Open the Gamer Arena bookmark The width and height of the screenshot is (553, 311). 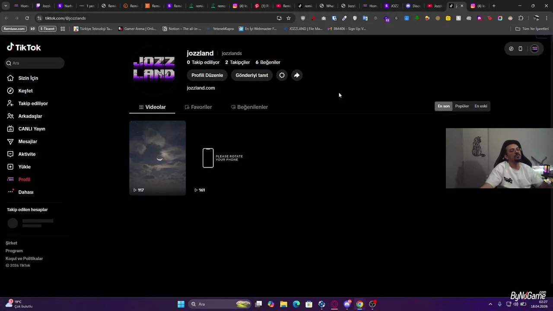137,29
